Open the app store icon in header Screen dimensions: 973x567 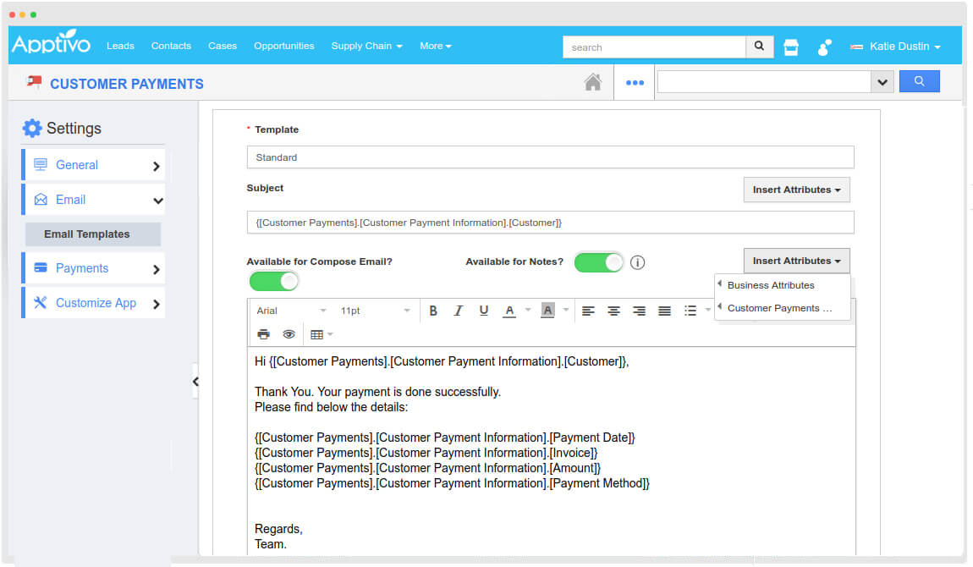click(791, 47)
